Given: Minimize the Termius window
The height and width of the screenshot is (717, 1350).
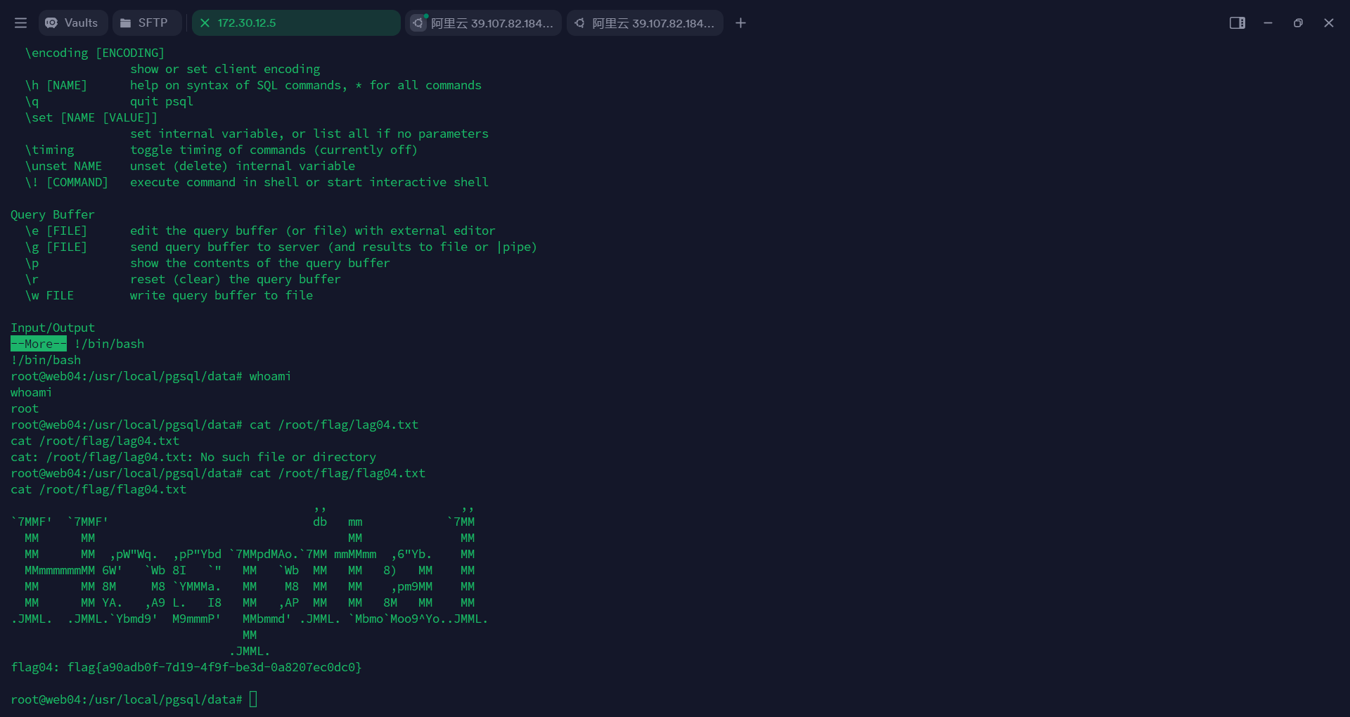Looking at the screenshot, I should pyautogui.click(x=1268, y=23).
